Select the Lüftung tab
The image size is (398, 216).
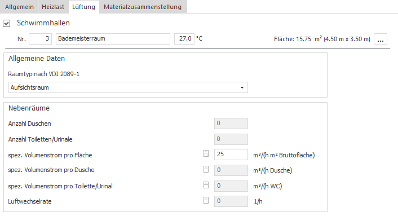click(x=84, y=7)
